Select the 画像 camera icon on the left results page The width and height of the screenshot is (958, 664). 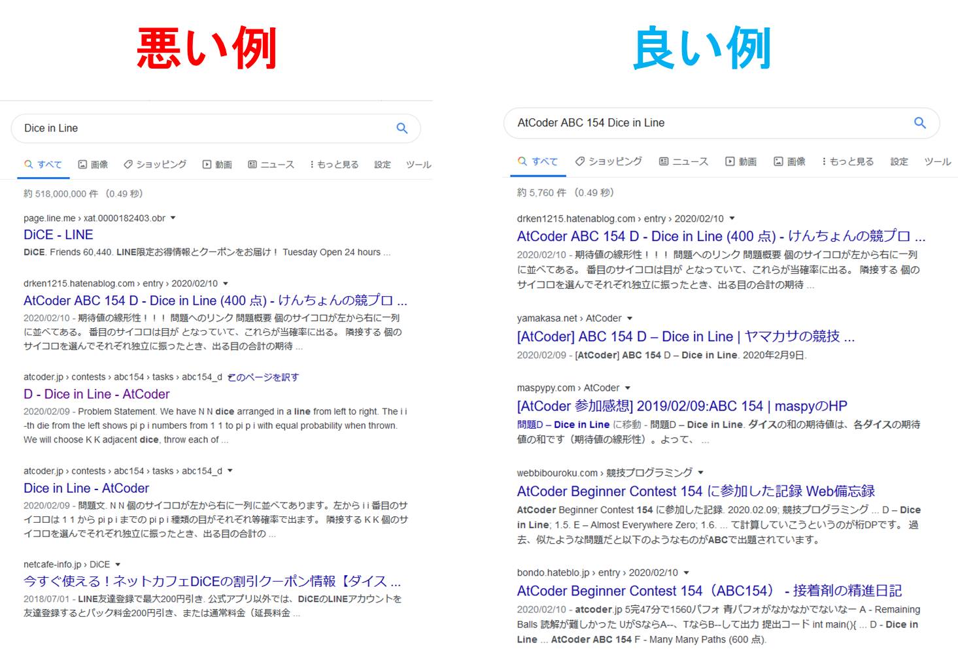(81, 164)
